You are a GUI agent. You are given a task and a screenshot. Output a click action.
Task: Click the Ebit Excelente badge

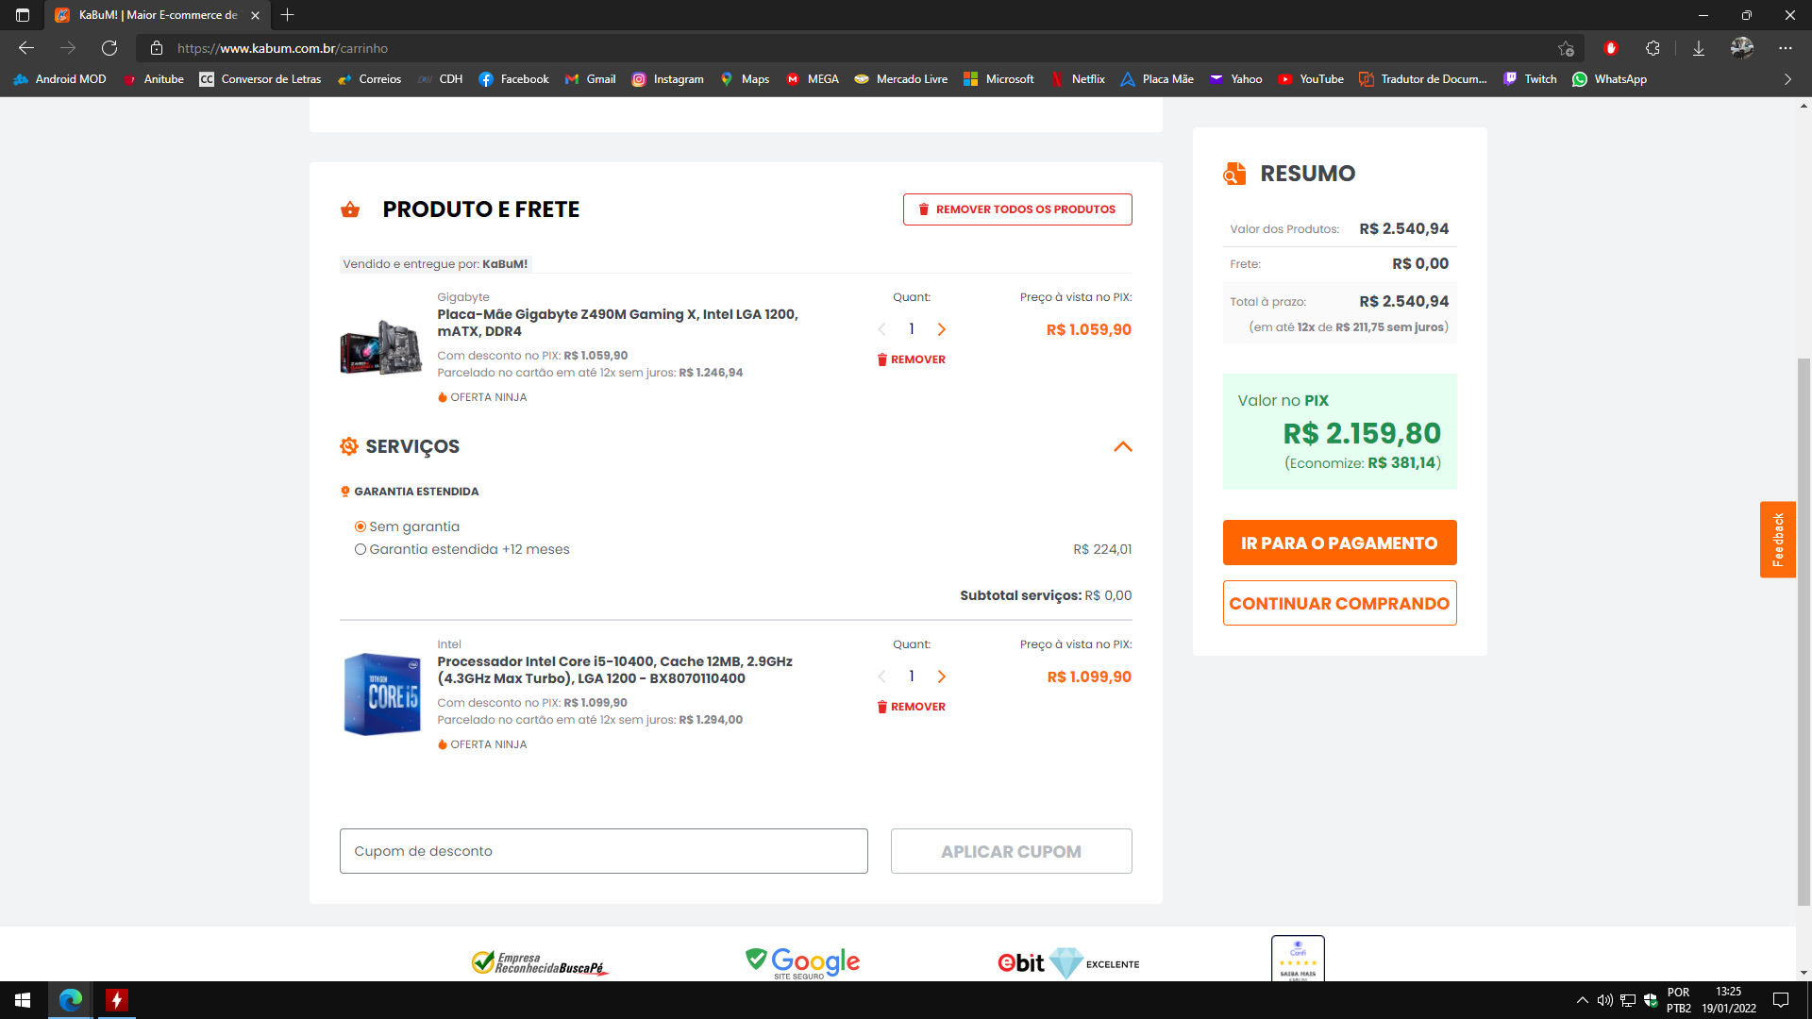(1068, 963)
